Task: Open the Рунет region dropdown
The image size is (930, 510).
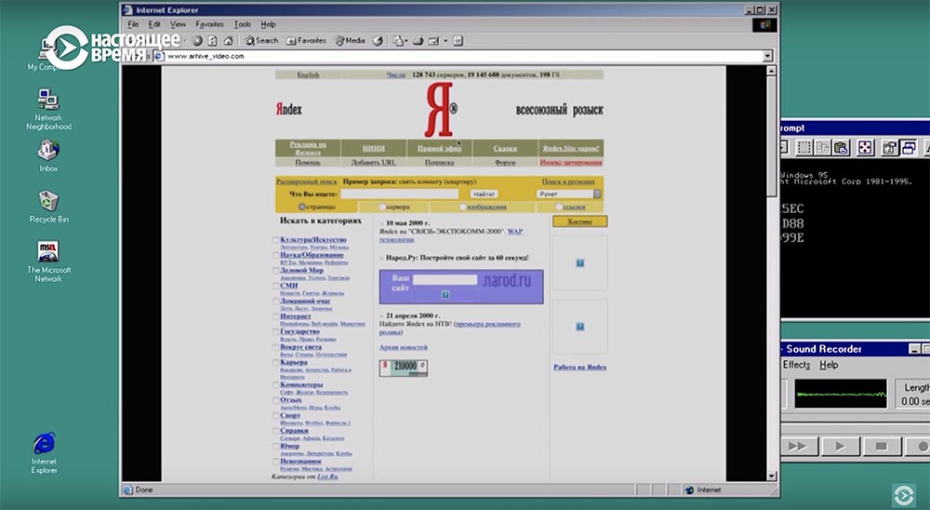Action: click(568, 195)
